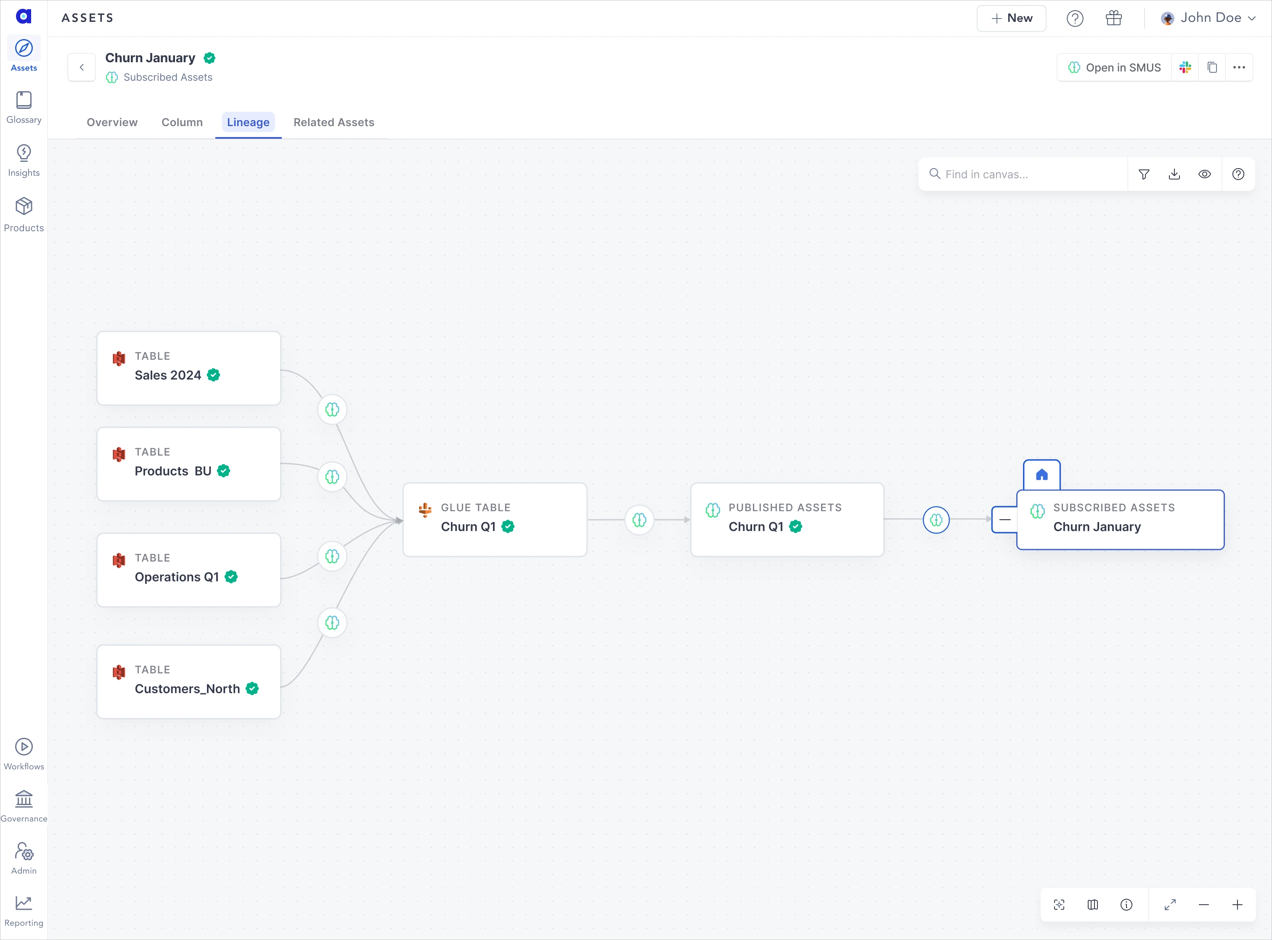Viewport: 1272px width, 940px height.
Task: Copy the asset link
Action: click(x=1212, y=67)
